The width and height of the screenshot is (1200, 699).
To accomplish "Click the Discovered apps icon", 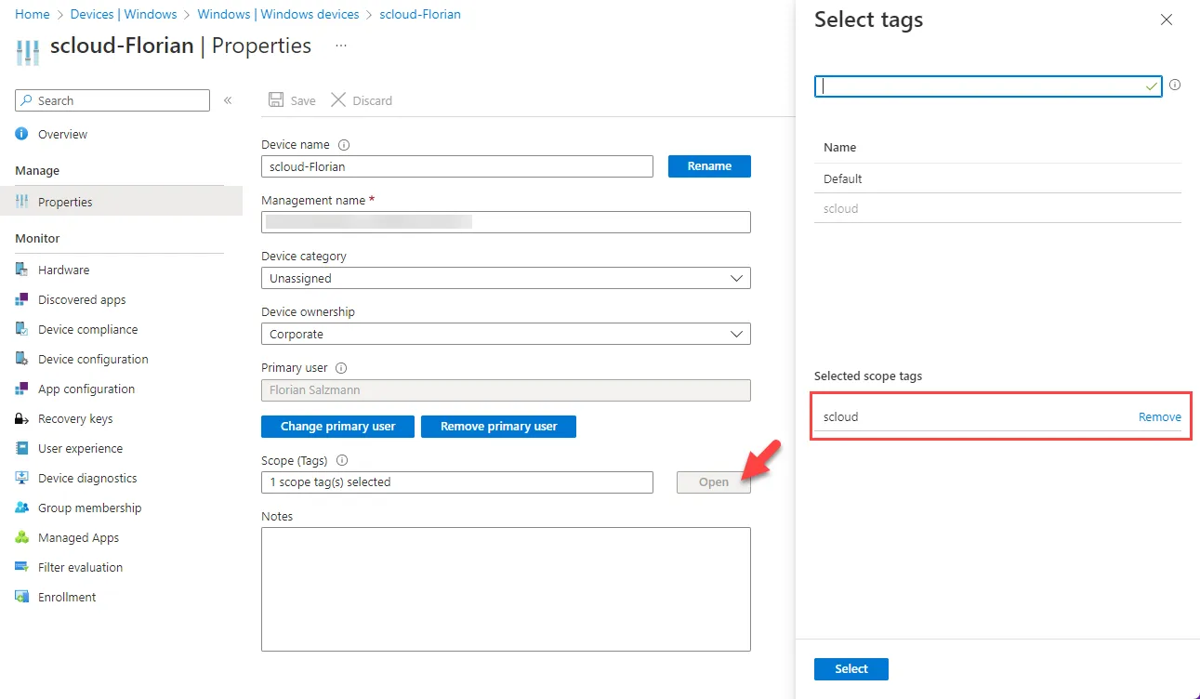I will click(x=22, y=299).
